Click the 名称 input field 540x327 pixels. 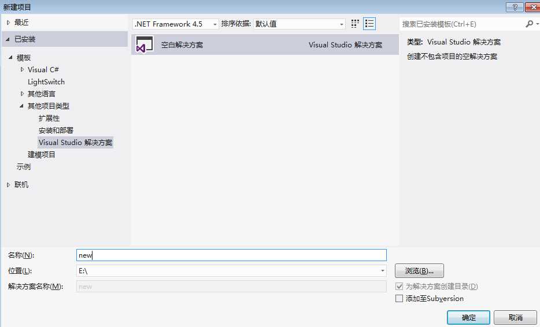tap(231, 255)
